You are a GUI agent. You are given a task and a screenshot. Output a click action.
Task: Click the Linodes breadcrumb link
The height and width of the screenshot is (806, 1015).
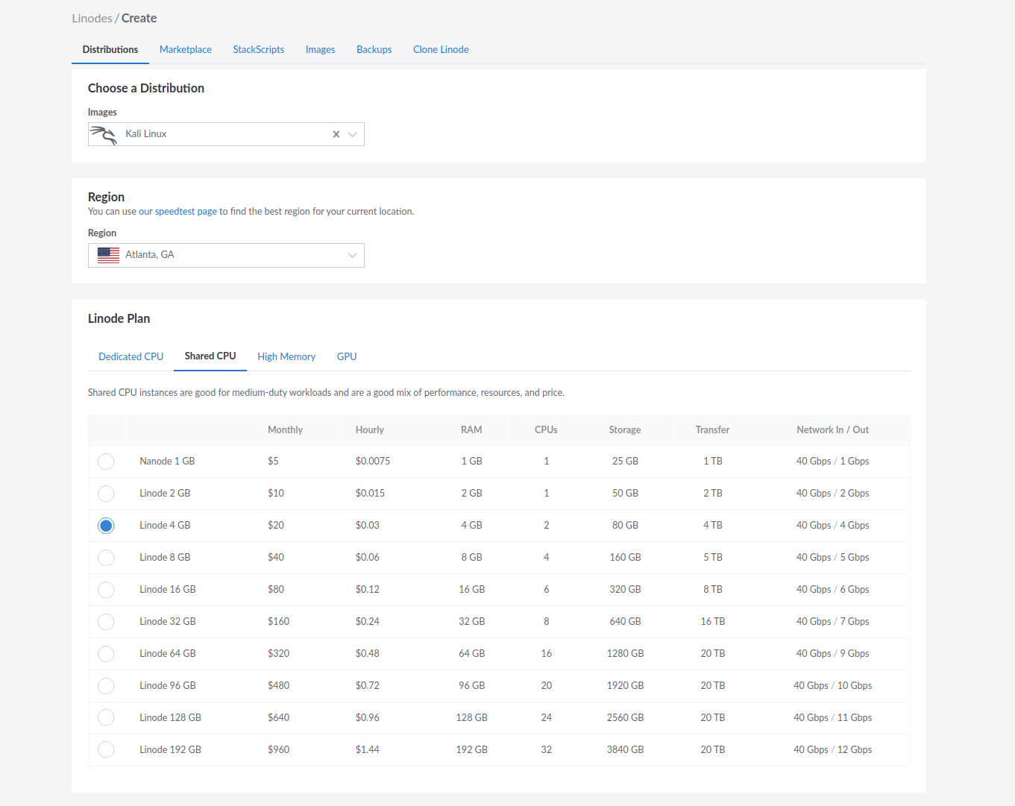(x=92, y=19)
